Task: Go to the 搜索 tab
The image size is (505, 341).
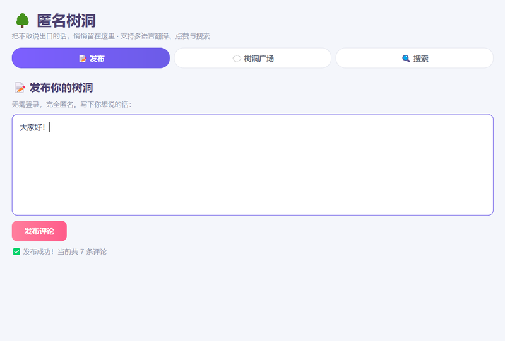Action: (x=415, y=58)
